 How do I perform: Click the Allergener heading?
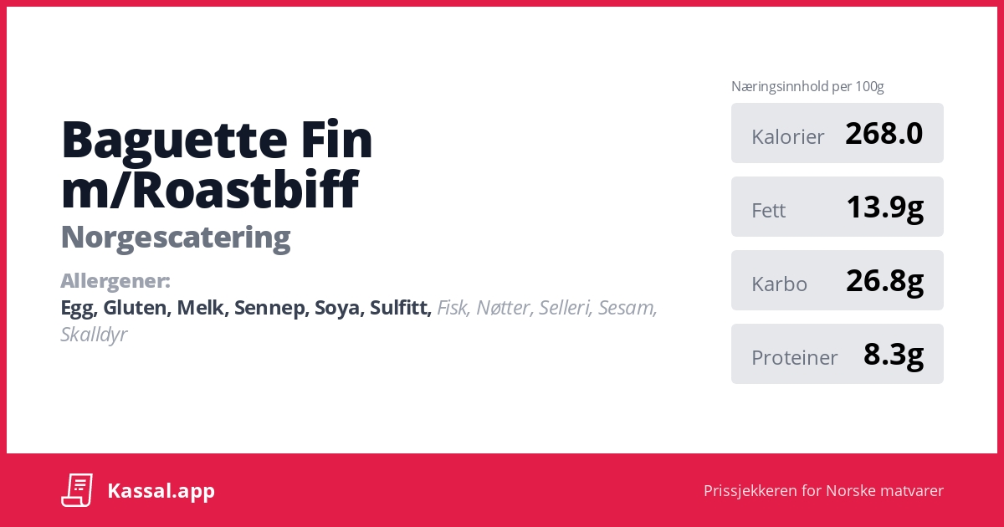coord(115,280)
